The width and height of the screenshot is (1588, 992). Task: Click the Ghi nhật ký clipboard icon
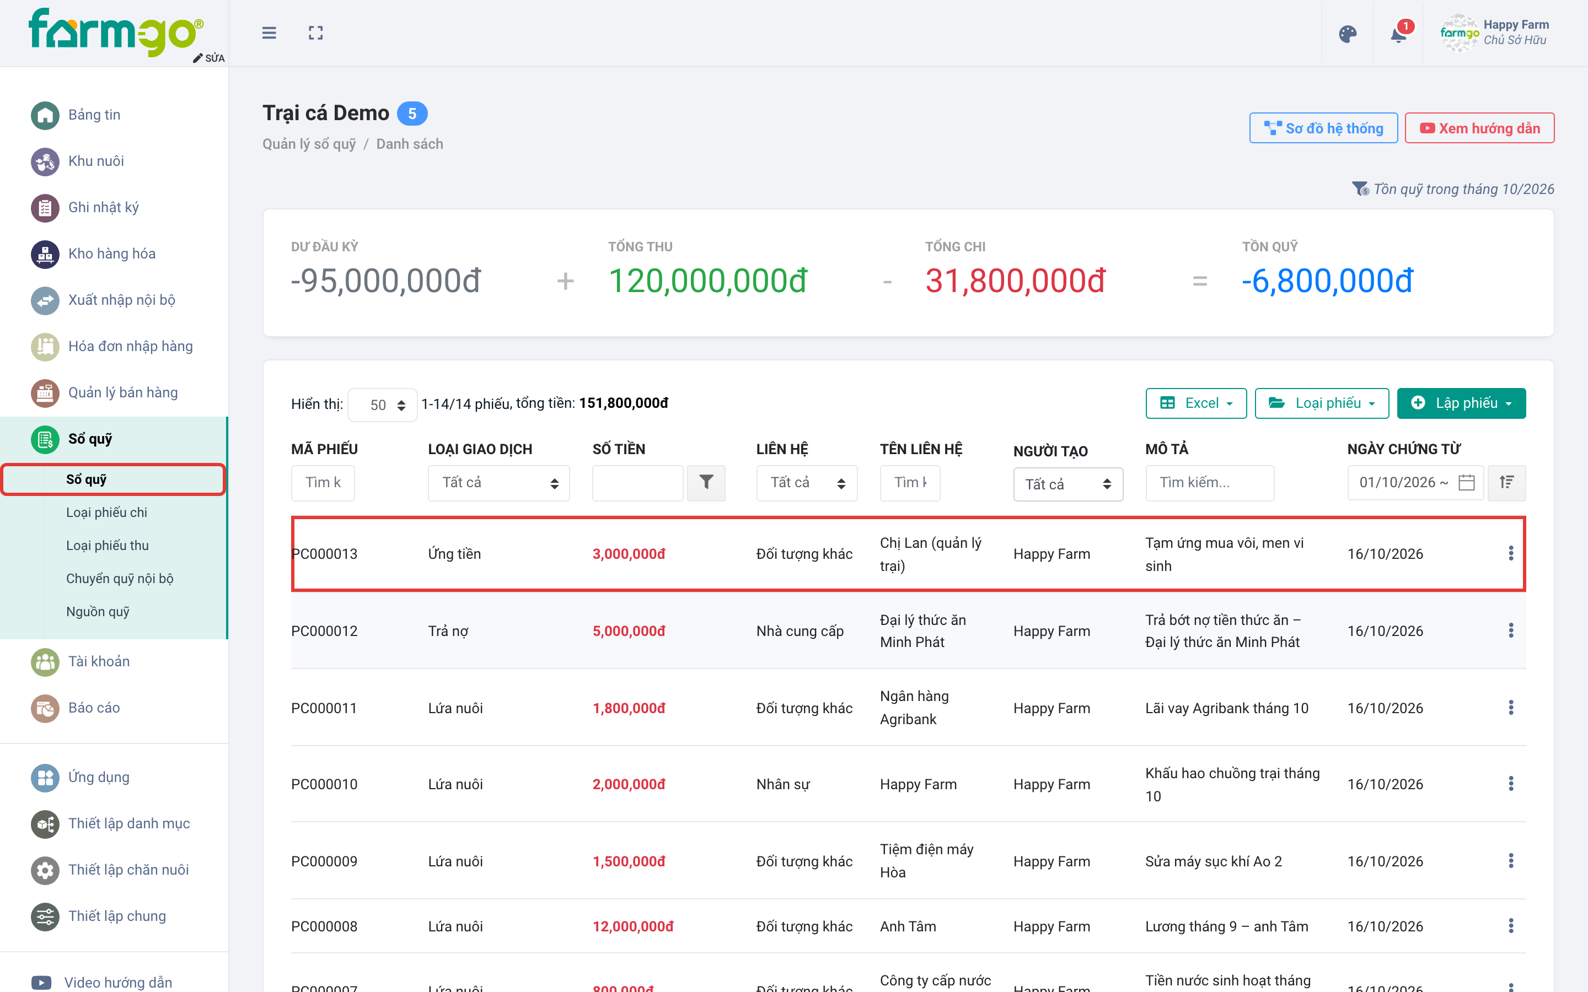click(45, 208)
